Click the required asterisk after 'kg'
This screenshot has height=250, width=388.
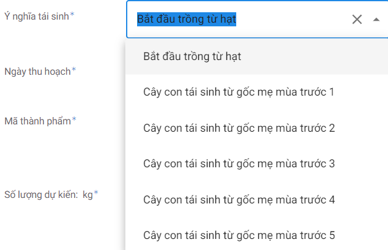(96, 194)
